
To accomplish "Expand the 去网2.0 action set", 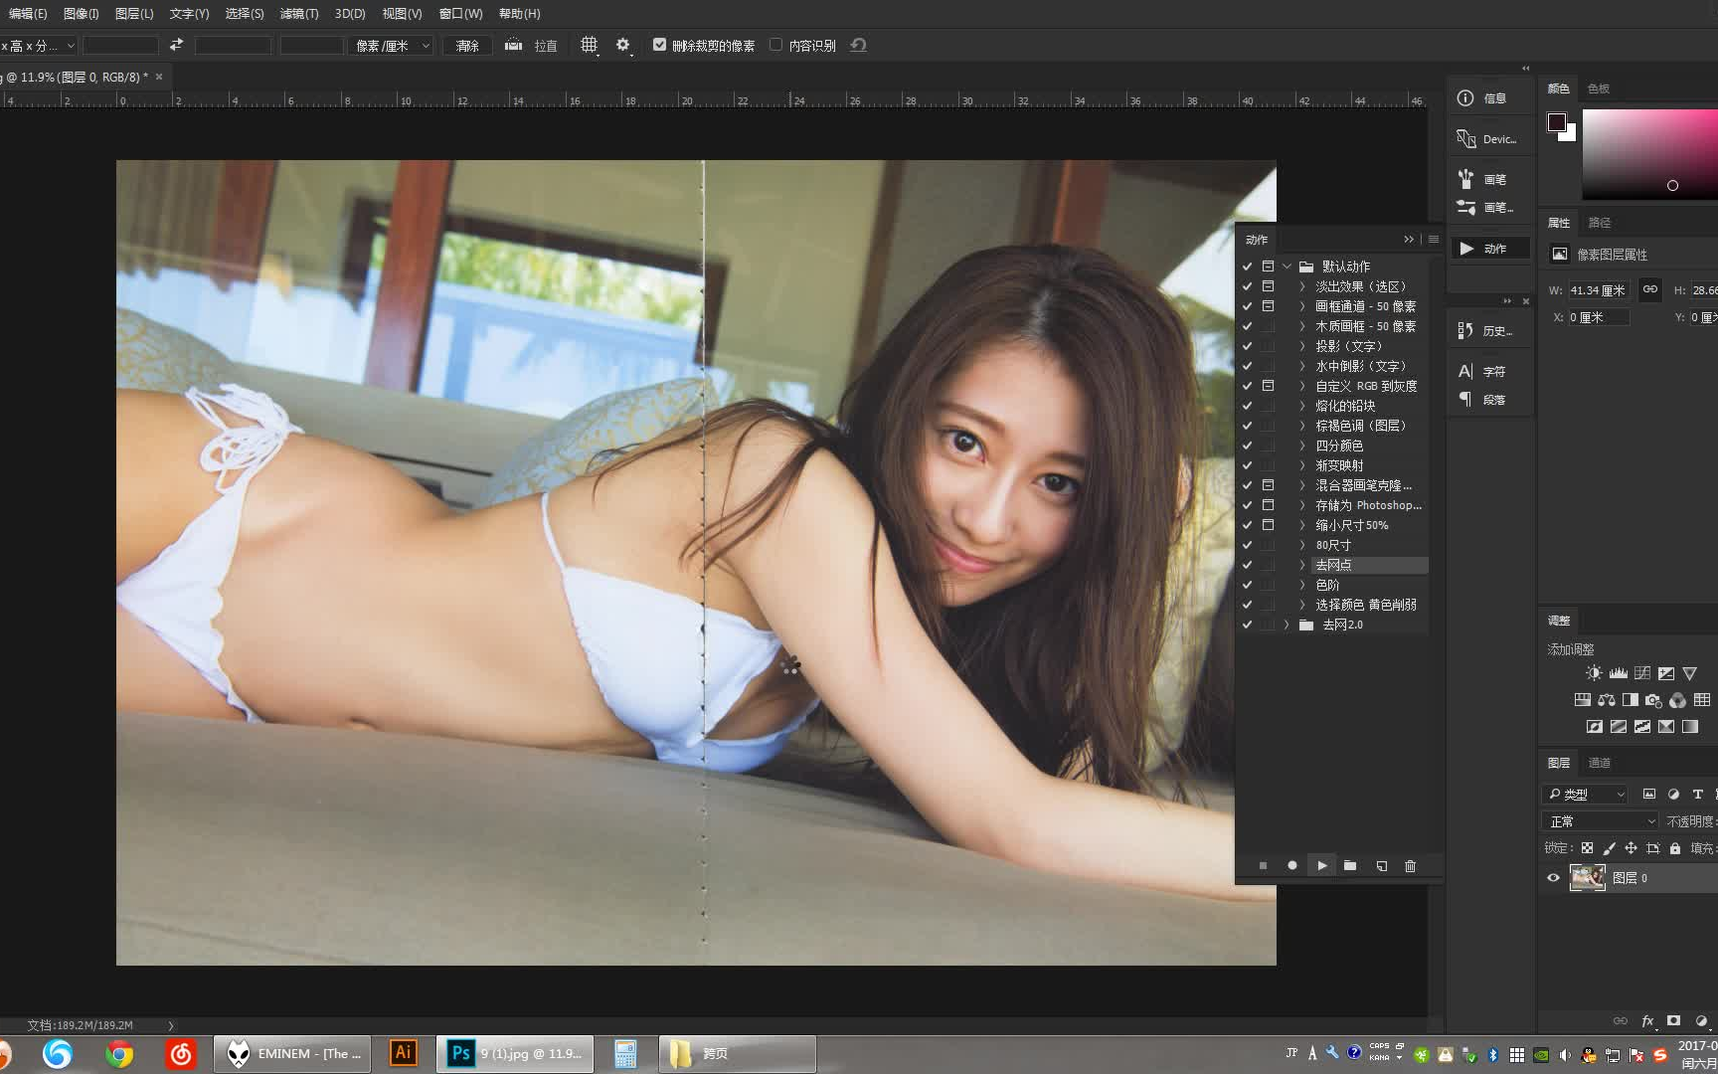I will [1288, 625].
